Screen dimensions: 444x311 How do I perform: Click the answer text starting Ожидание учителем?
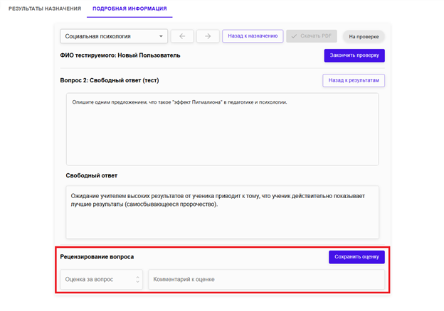[218, 200]
